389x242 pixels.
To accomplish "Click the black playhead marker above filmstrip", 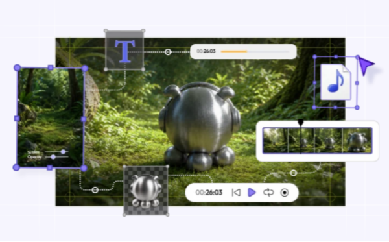I will pos(301,123).
